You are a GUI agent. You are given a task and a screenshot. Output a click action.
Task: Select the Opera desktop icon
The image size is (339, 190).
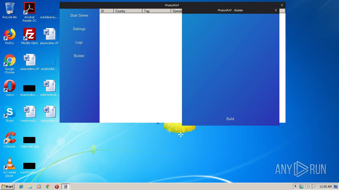tap(10, 88)
